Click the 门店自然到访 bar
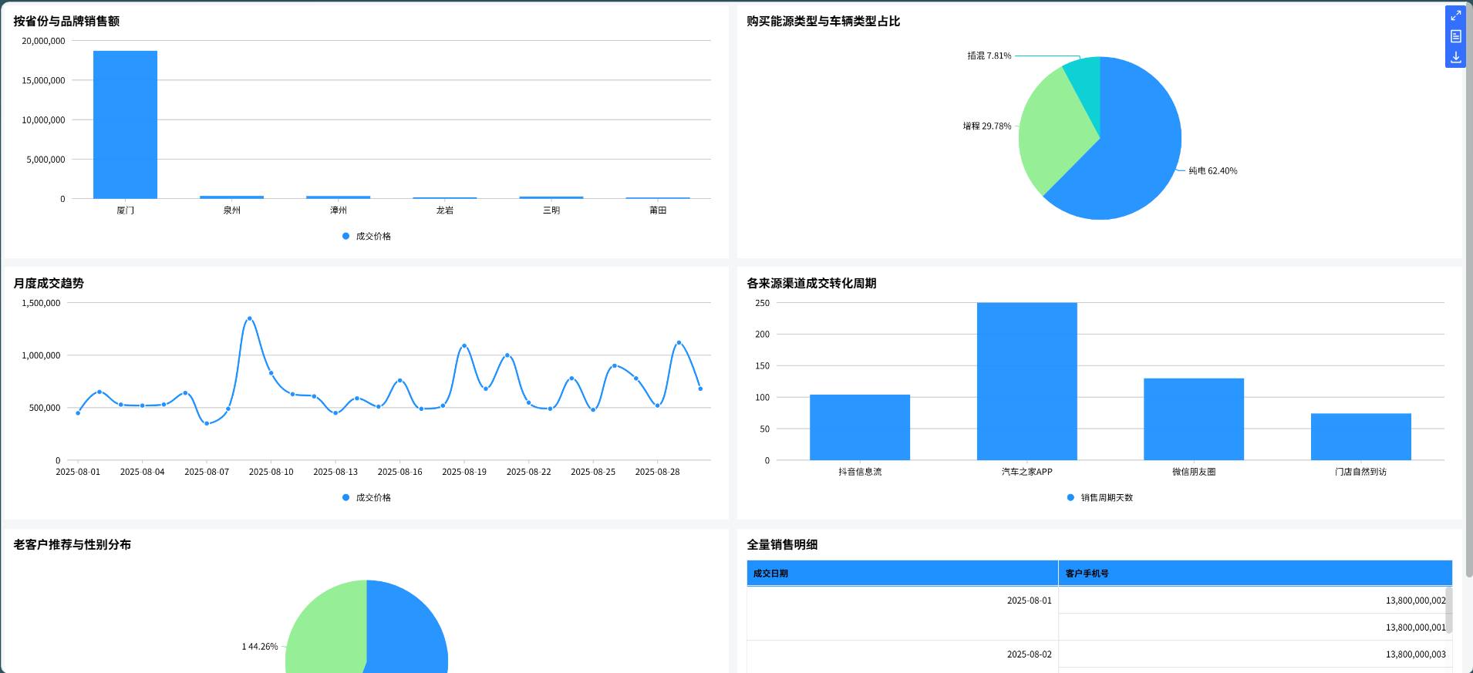This screenshot has height=673, width=1473. tap(1361, 437)
